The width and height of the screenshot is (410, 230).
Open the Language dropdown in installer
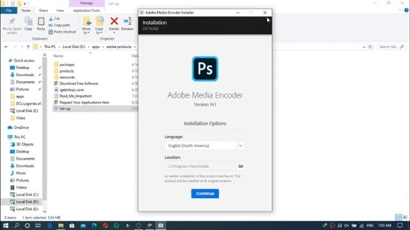click(205, 146)
